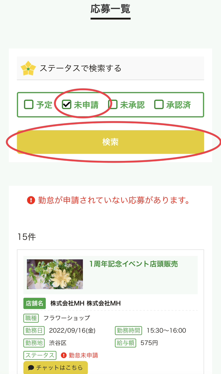The width and height of the screenshot is (221, 374).
Task: Click the ステータス label tag
Action: (x=40, y=355)
